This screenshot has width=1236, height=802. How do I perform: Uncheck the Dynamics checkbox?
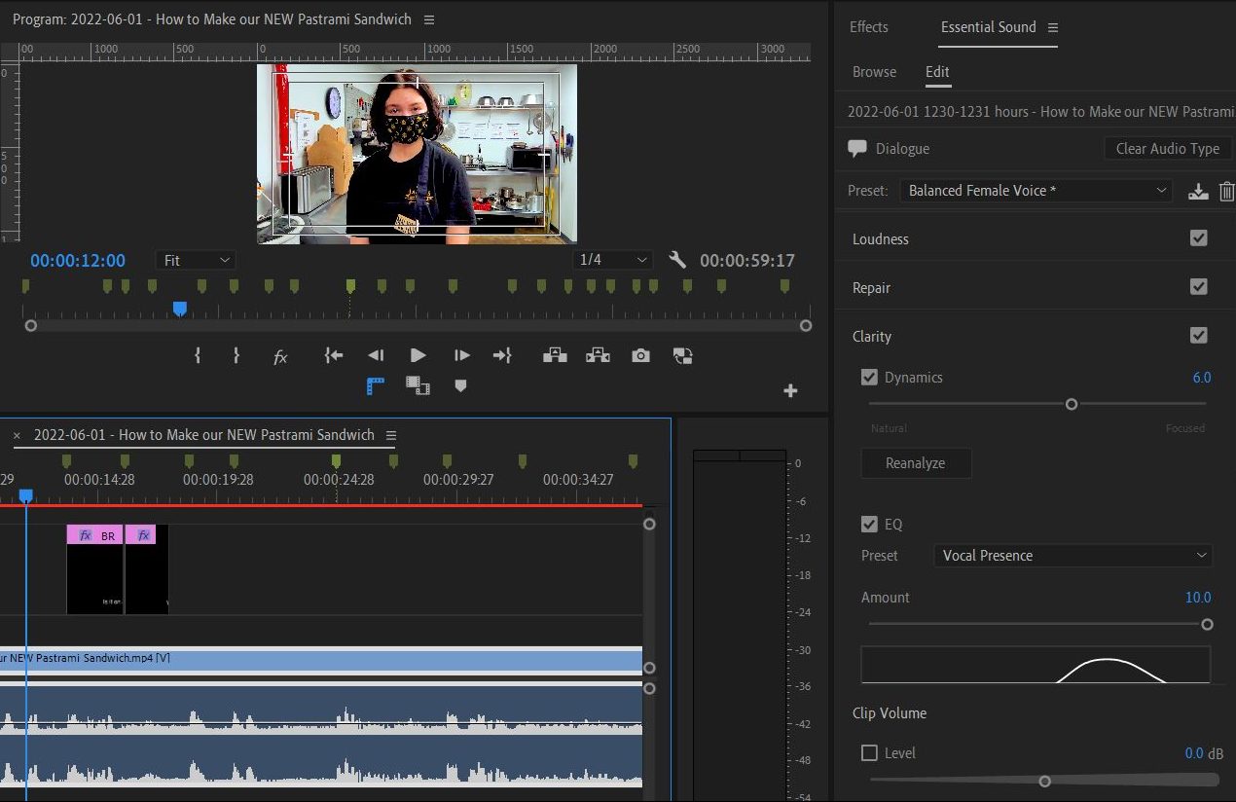coord(870,377)
